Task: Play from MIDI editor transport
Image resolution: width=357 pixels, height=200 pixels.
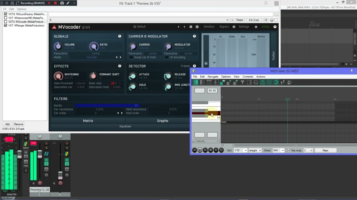Action: point(200,150)
